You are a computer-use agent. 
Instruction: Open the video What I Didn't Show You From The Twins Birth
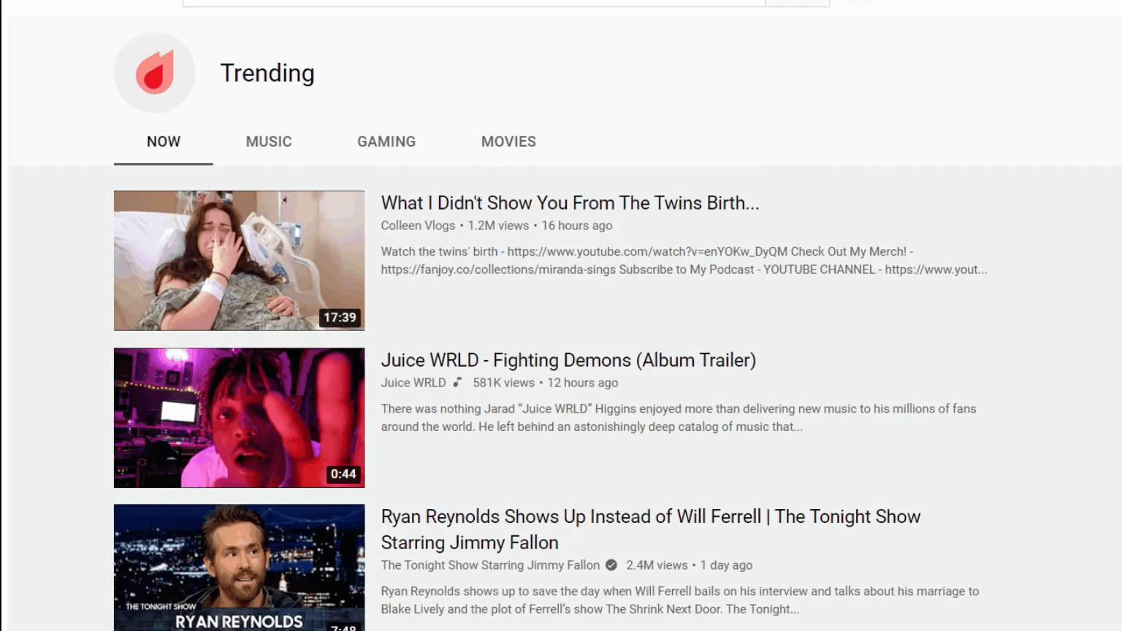[x=570, y=203]
